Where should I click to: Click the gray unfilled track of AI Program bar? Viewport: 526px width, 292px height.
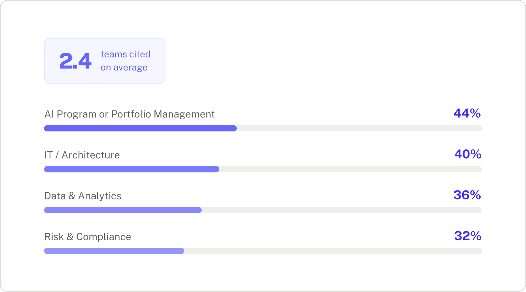(359, 128)
